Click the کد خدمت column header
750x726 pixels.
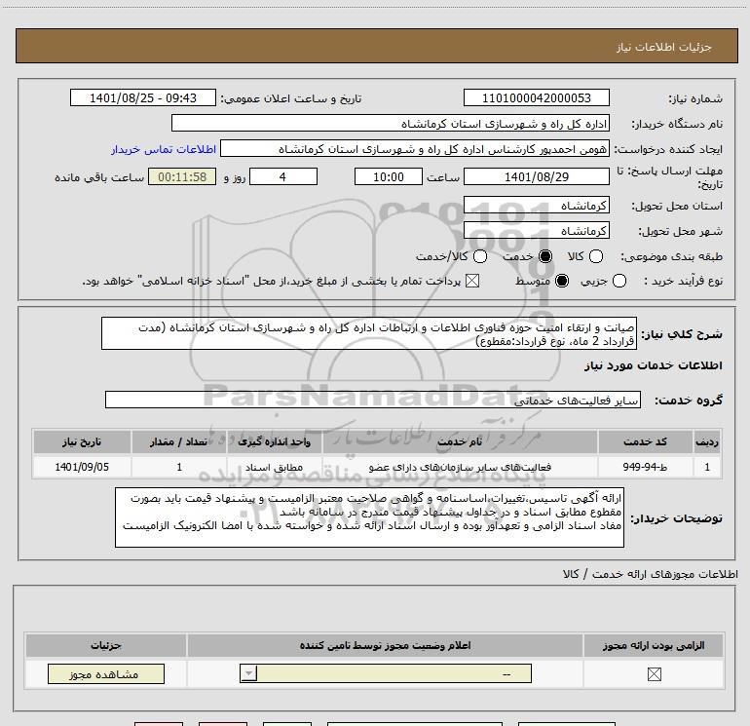645,441
